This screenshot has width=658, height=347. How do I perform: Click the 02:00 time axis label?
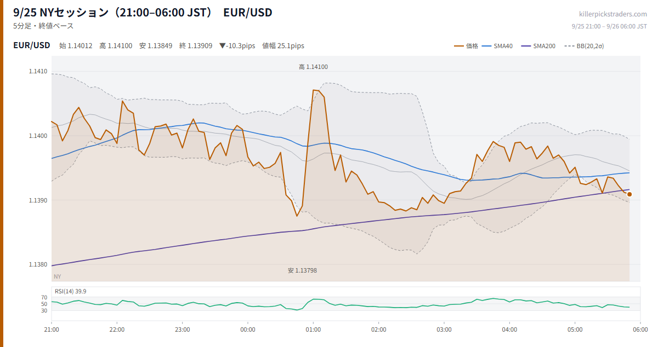[x=378, y=329]
